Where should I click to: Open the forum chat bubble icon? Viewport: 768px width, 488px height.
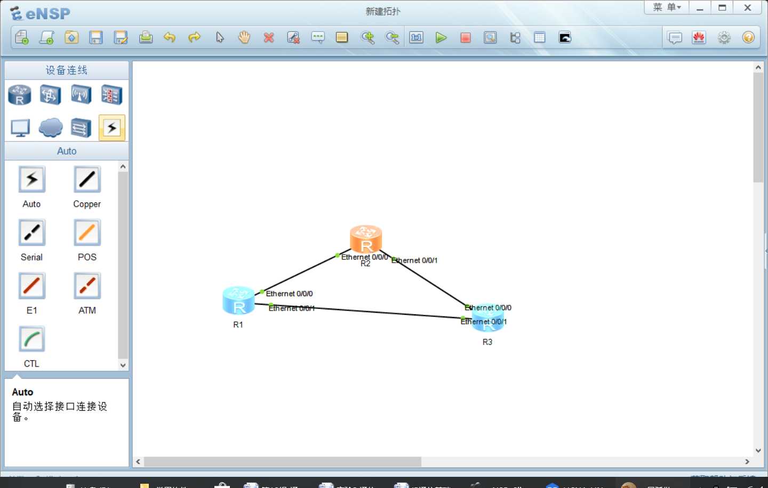(x=675, y=38)
